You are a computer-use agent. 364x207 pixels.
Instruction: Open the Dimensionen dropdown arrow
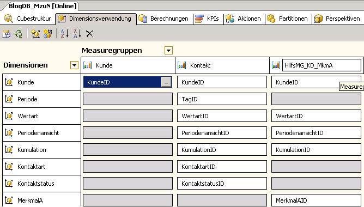74,65
